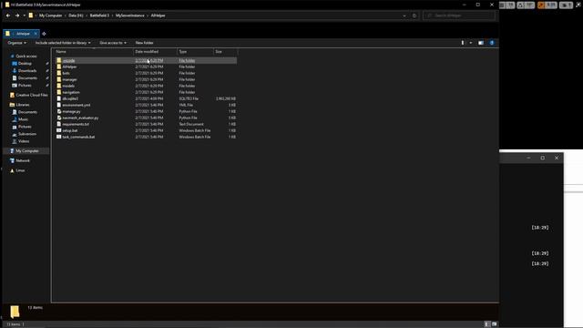Jump to Battlefield 3 in breadcrumb path
The image size is (583, 328).
99,15
